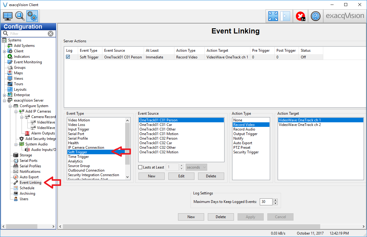This screenshot has width=367, height=237.
Task: Click the Groups tree icon
Action: click(10, 68)
